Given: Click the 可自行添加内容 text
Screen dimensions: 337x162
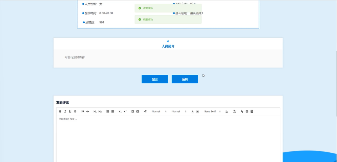Looking at the screenshot, I should pos(75,57).
